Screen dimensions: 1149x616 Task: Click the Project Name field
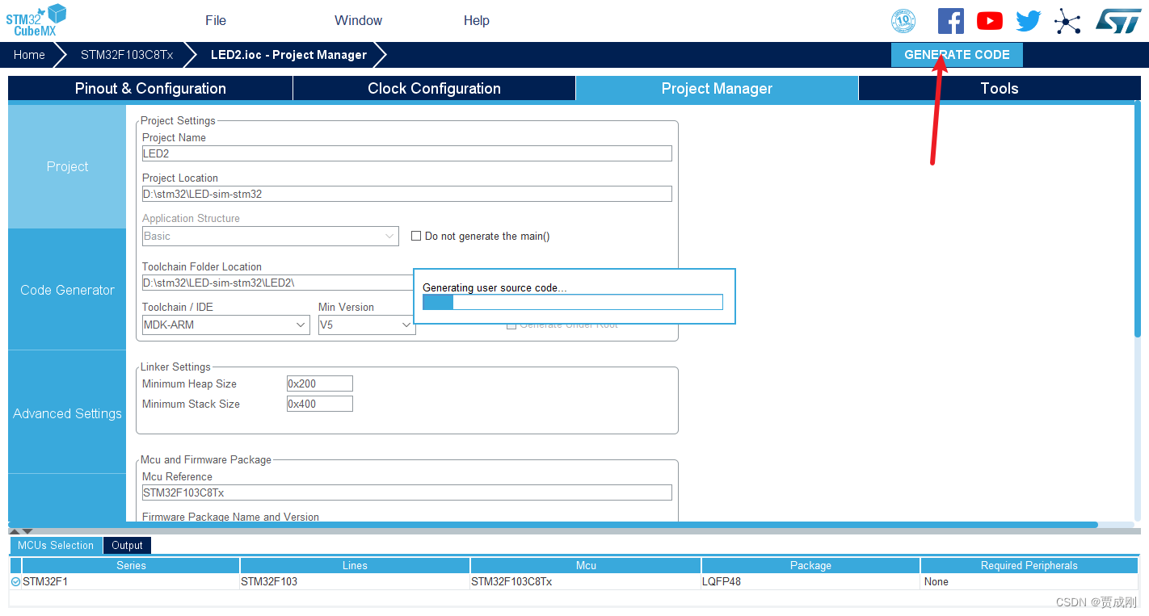[407, 153]
